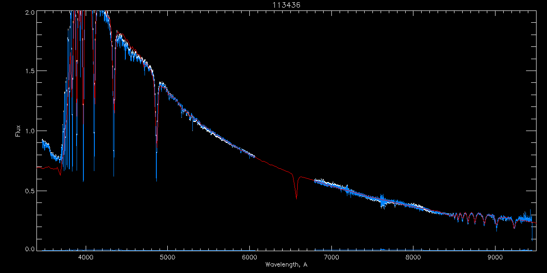This screenshot has width=547, height=273.
Task: Click the 0.5 flux tick label
Action: 30,191
